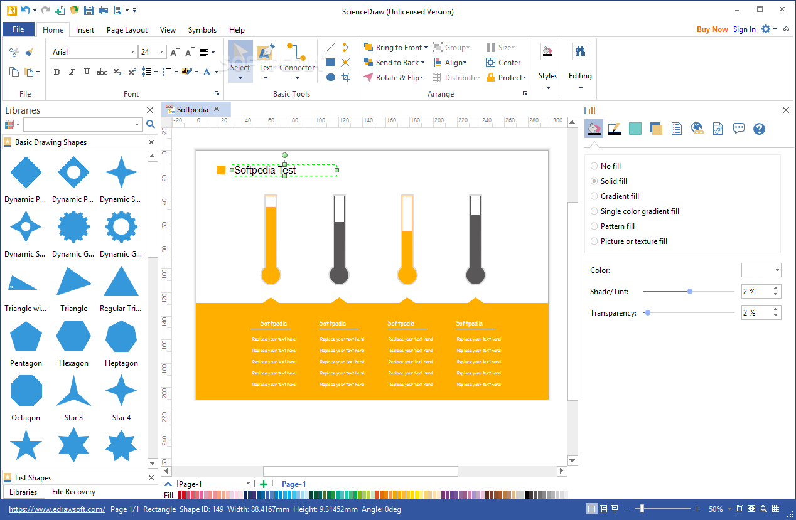Switch to the Insert ribbon tab
The image size is (796, 520).
click(85, 29)
